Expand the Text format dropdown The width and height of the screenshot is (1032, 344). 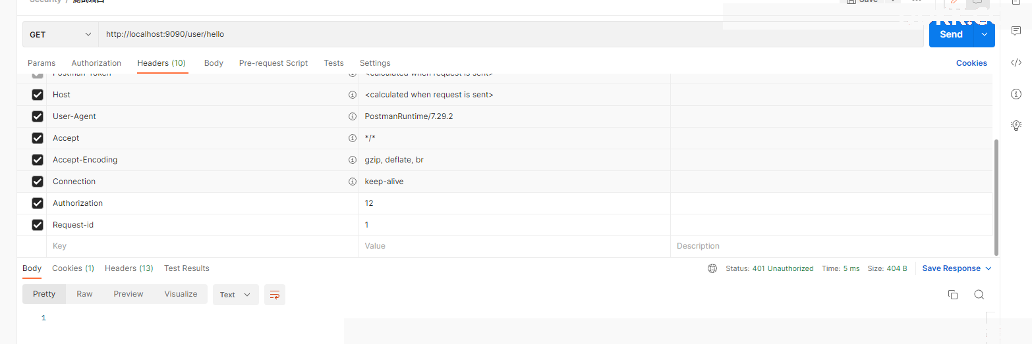[x=235, y=295]
